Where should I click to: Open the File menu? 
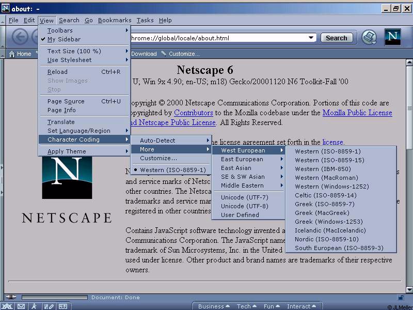13,20
